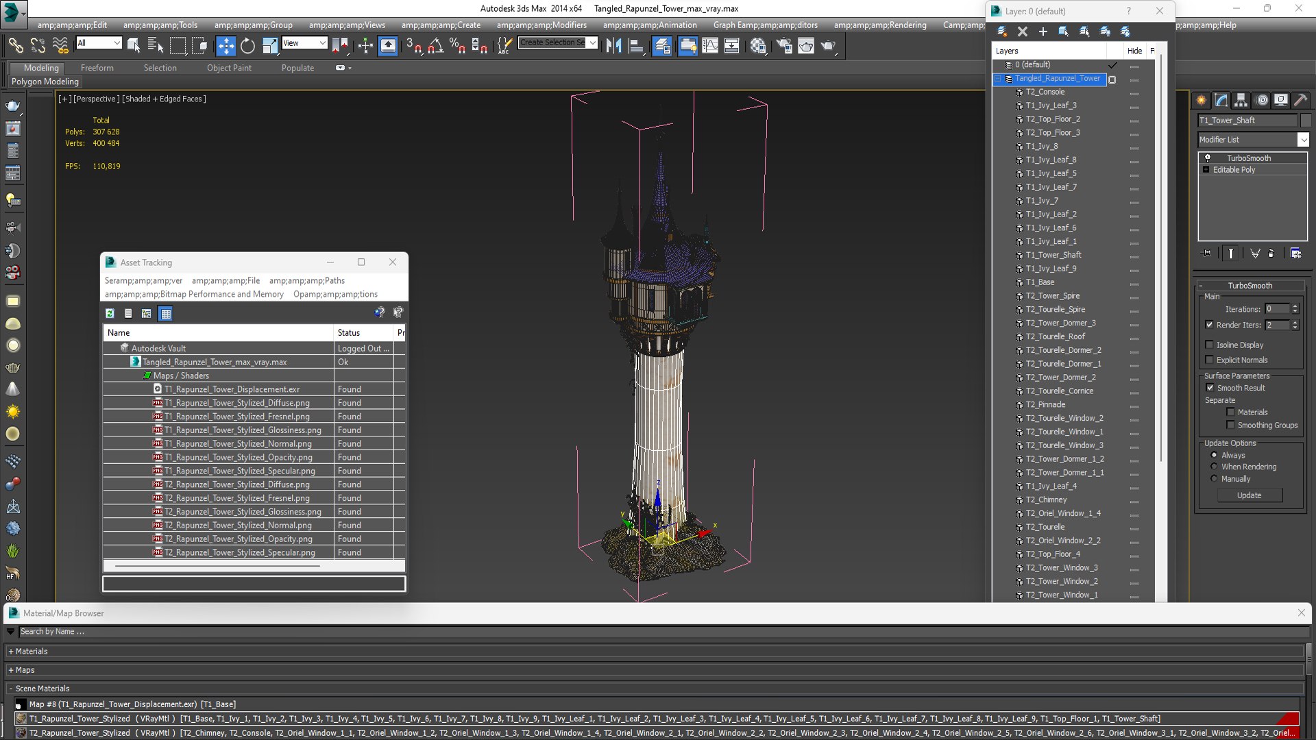Click the Render Production teapot icon
The height and width of the screenshot is (740, 1316).
click(828, 45)
